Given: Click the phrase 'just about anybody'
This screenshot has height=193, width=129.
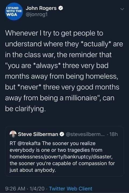Looking at the screenshot, I should pos(33,170).
